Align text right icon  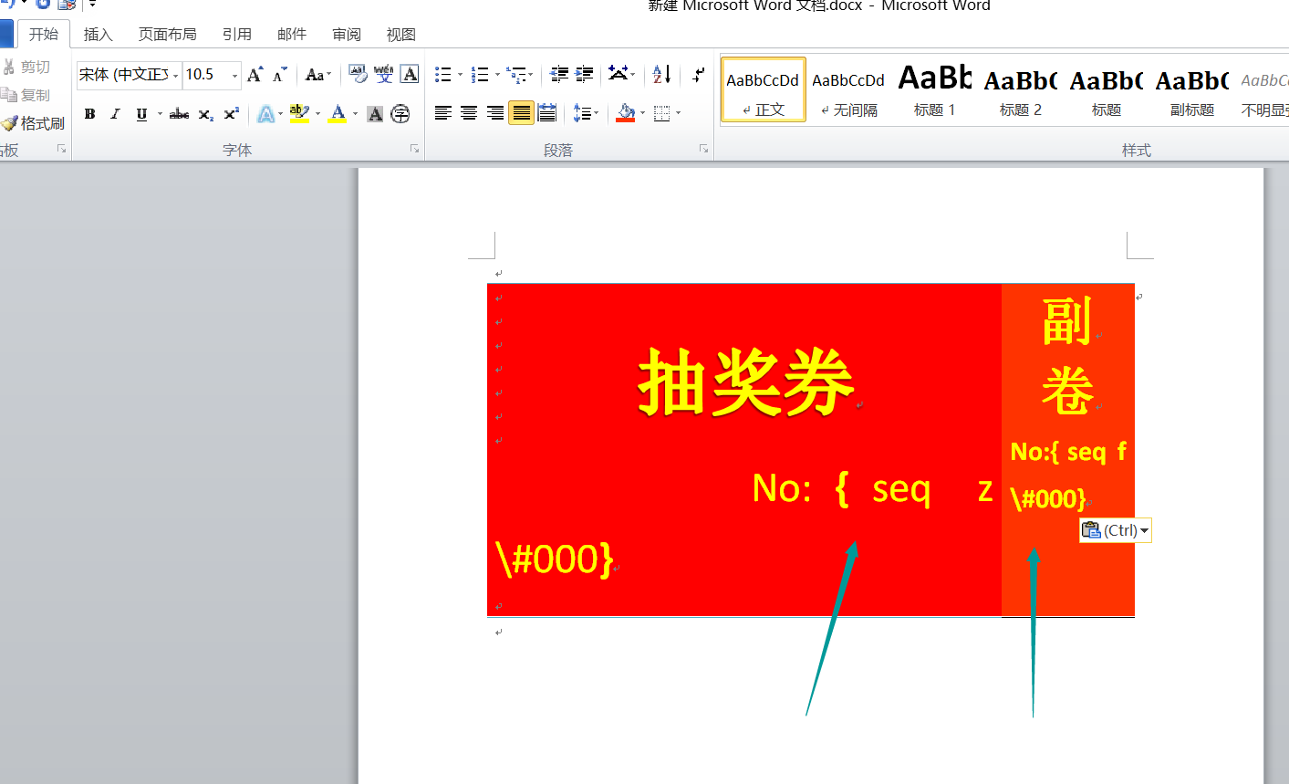click(x=494, y=113)
